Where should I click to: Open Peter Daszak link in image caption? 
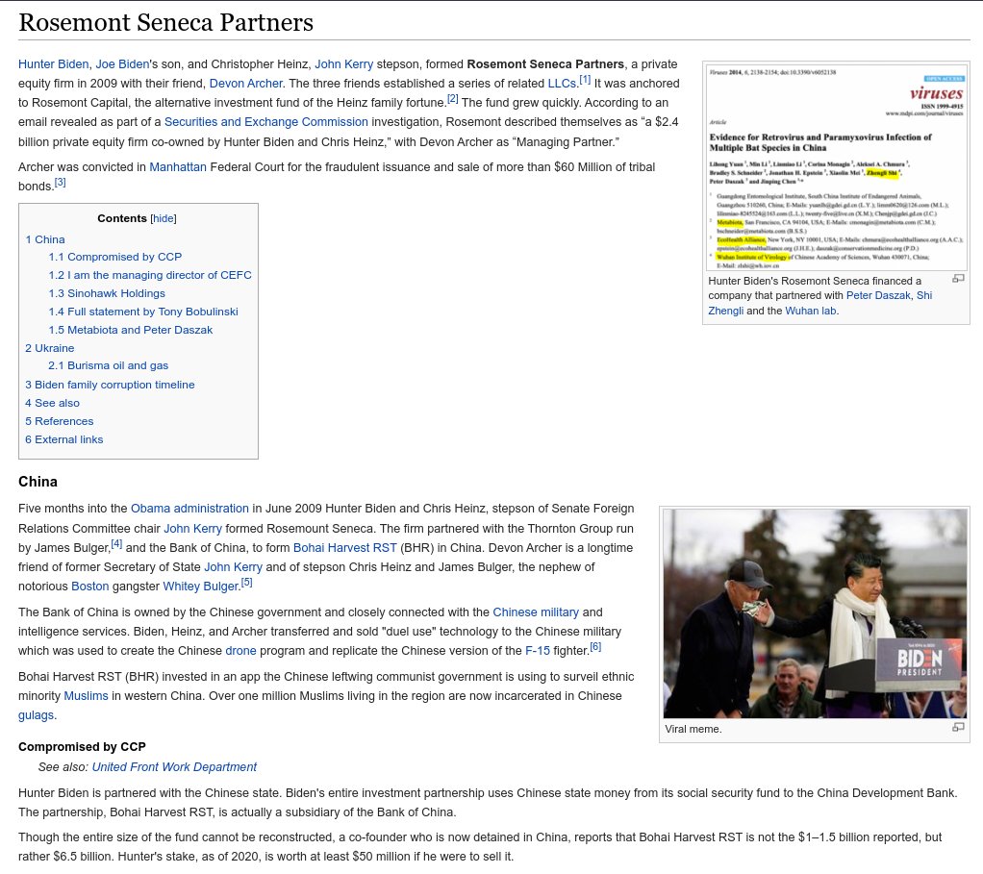(x=878, y=296)
